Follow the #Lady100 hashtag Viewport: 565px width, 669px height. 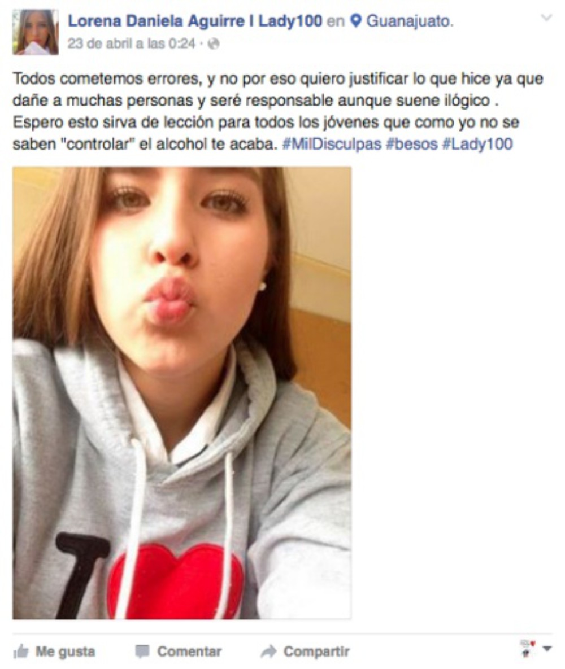pyautogui.click(x=477, y=144)
